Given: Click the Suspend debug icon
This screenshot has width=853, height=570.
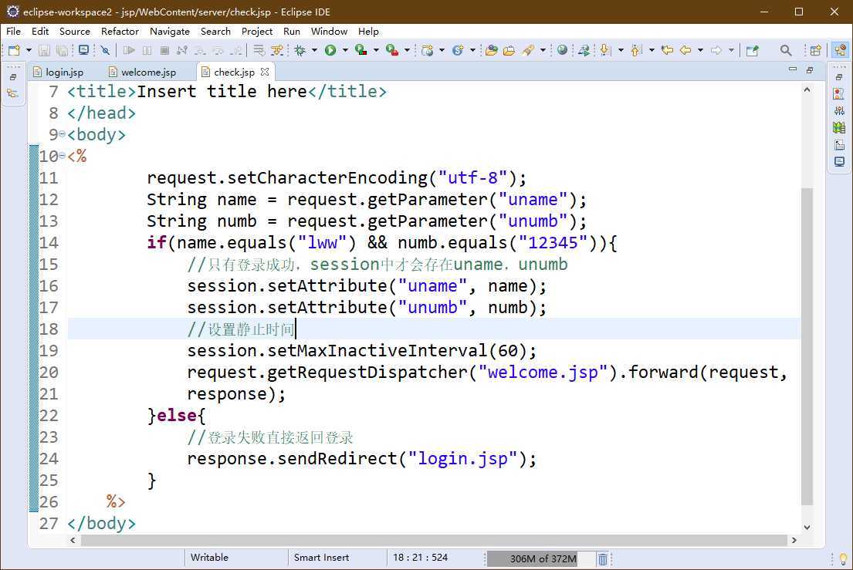Looking at the screenshot, I should (147, 51).
